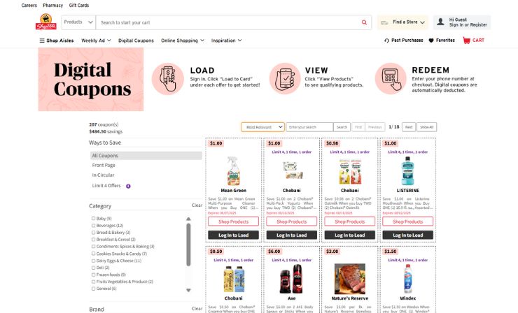The image size is (518, 313).
Task: Select the All Coupons filter
Action: [146, 156]
